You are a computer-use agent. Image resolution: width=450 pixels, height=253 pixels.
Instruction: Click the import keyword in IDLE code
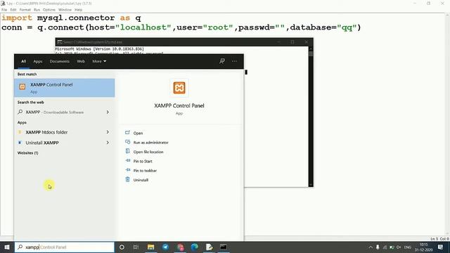pos(17,18)
